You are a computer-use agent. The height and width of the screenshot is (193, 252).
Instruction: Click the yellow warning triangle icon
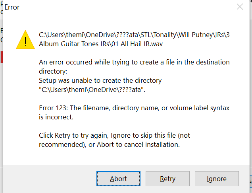[x=25, y=39]
